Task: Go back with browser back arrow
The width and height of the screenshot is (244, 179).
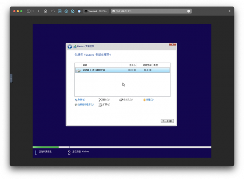Action: click(x=39, y=11)
